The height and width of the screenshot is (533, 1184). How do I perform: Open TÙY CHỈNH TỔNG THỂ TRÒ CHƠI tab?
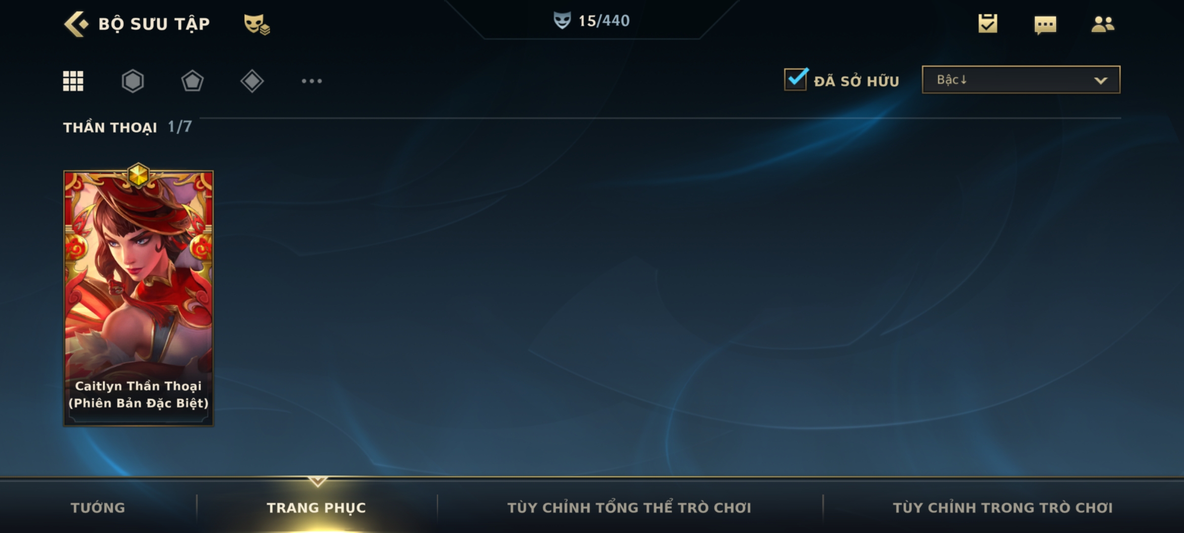pos(629,508)
